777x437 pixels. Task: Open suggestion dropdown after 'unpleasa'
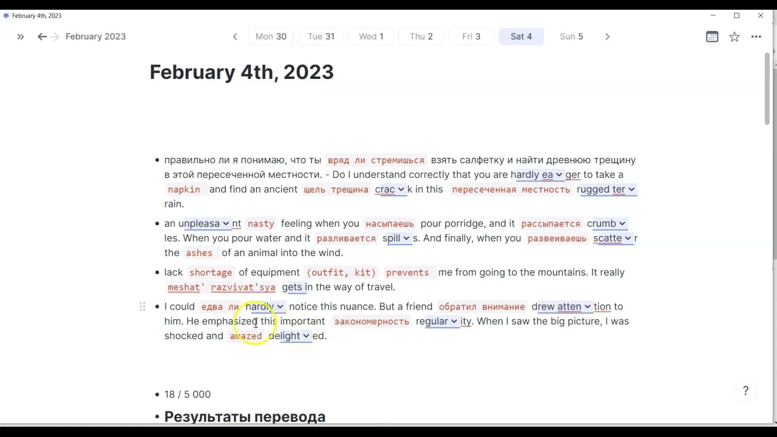pos(226,223)
